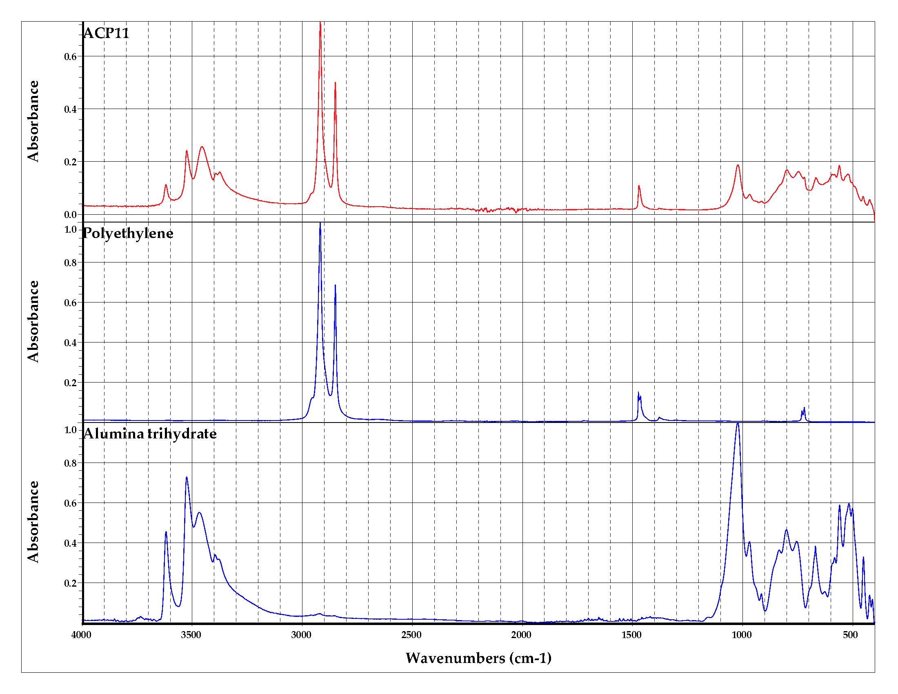Click the Alumina trihydrate spectrum title

(150, 434)
